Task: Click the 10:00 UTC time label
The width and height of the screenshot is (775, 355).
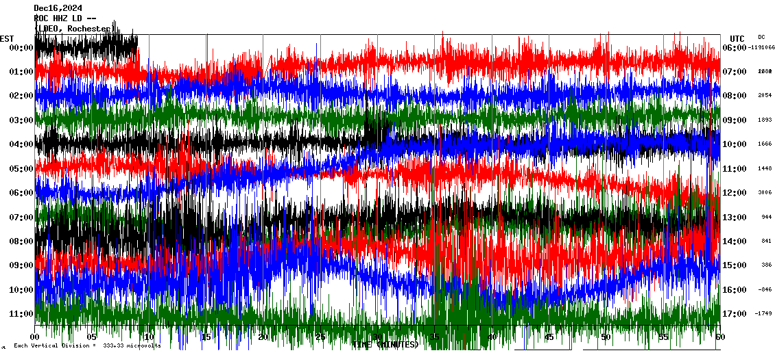Action: pyautogui.click(x=735, y=144)
